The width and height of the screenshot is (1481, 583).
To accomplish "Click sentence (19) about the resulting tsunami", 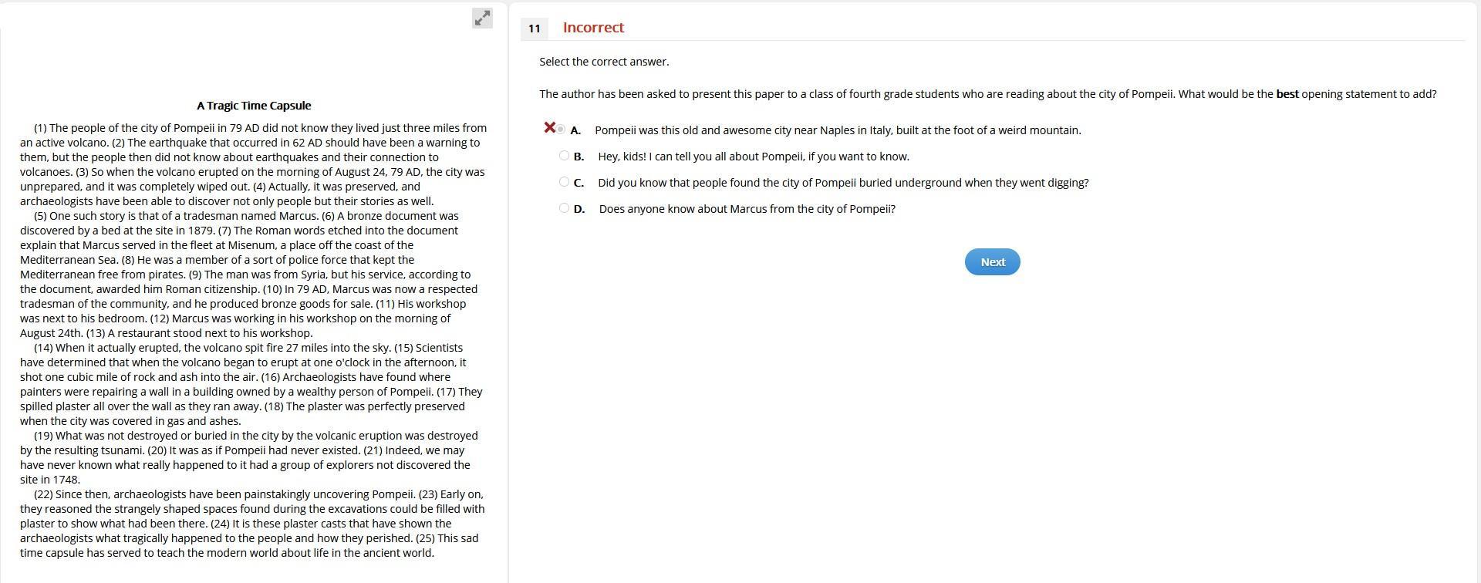I will click(248, 443).
